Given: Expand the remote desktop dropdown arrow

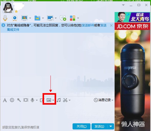Looking at the screenshot, I should 56,18.
